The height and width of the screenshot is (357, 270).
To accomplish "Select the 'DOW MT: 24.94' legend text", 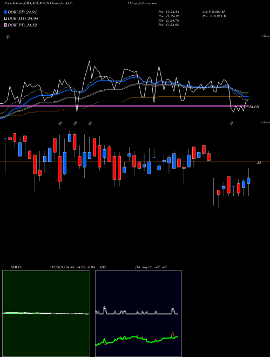I will tap(23, 19).
